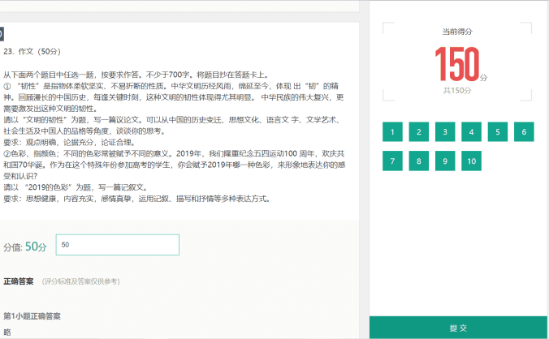Screen dimensions: 549x339
Task: Click the red 150 score number
Action: 457,64
